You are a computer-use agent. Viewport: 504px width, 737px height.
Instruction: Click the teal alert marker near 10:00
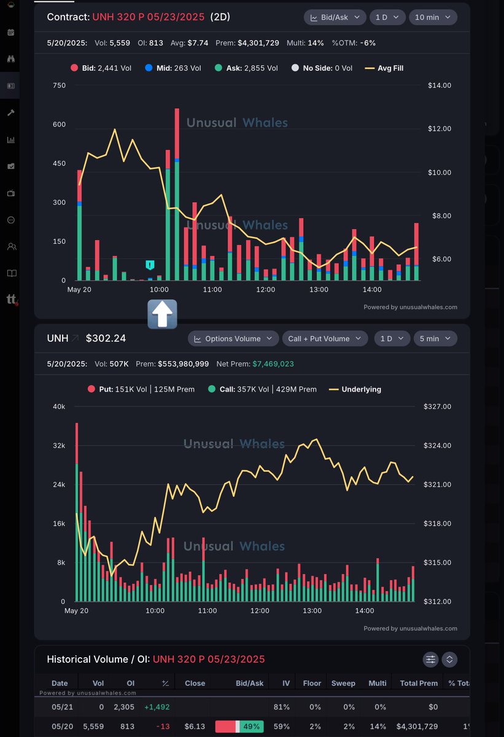(150, 265)
